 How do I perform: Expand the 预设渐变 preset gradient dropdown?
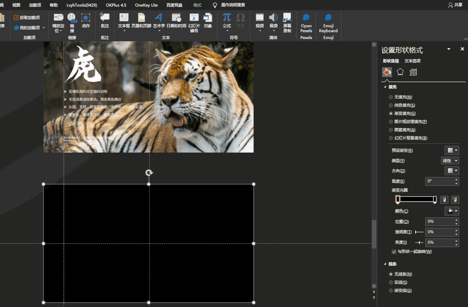coord(452,150)
